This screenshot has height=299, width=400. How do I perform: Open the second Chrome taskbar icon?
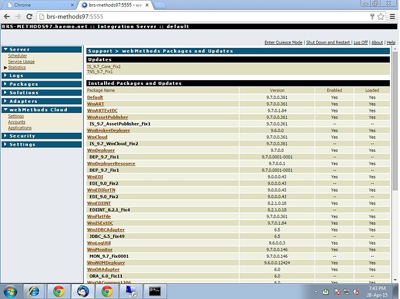coord(107,291)
